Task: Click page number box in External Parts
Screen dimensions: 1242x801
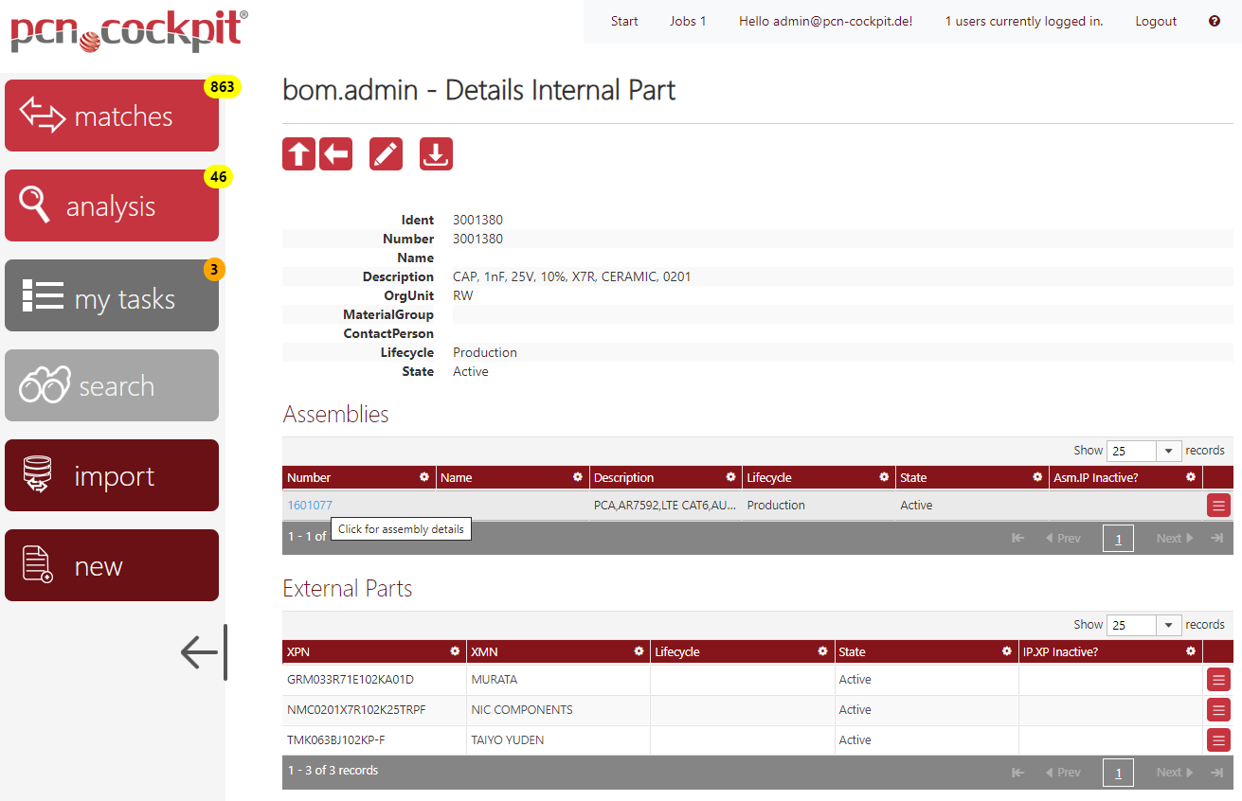Action: [x=1118, y=773]
